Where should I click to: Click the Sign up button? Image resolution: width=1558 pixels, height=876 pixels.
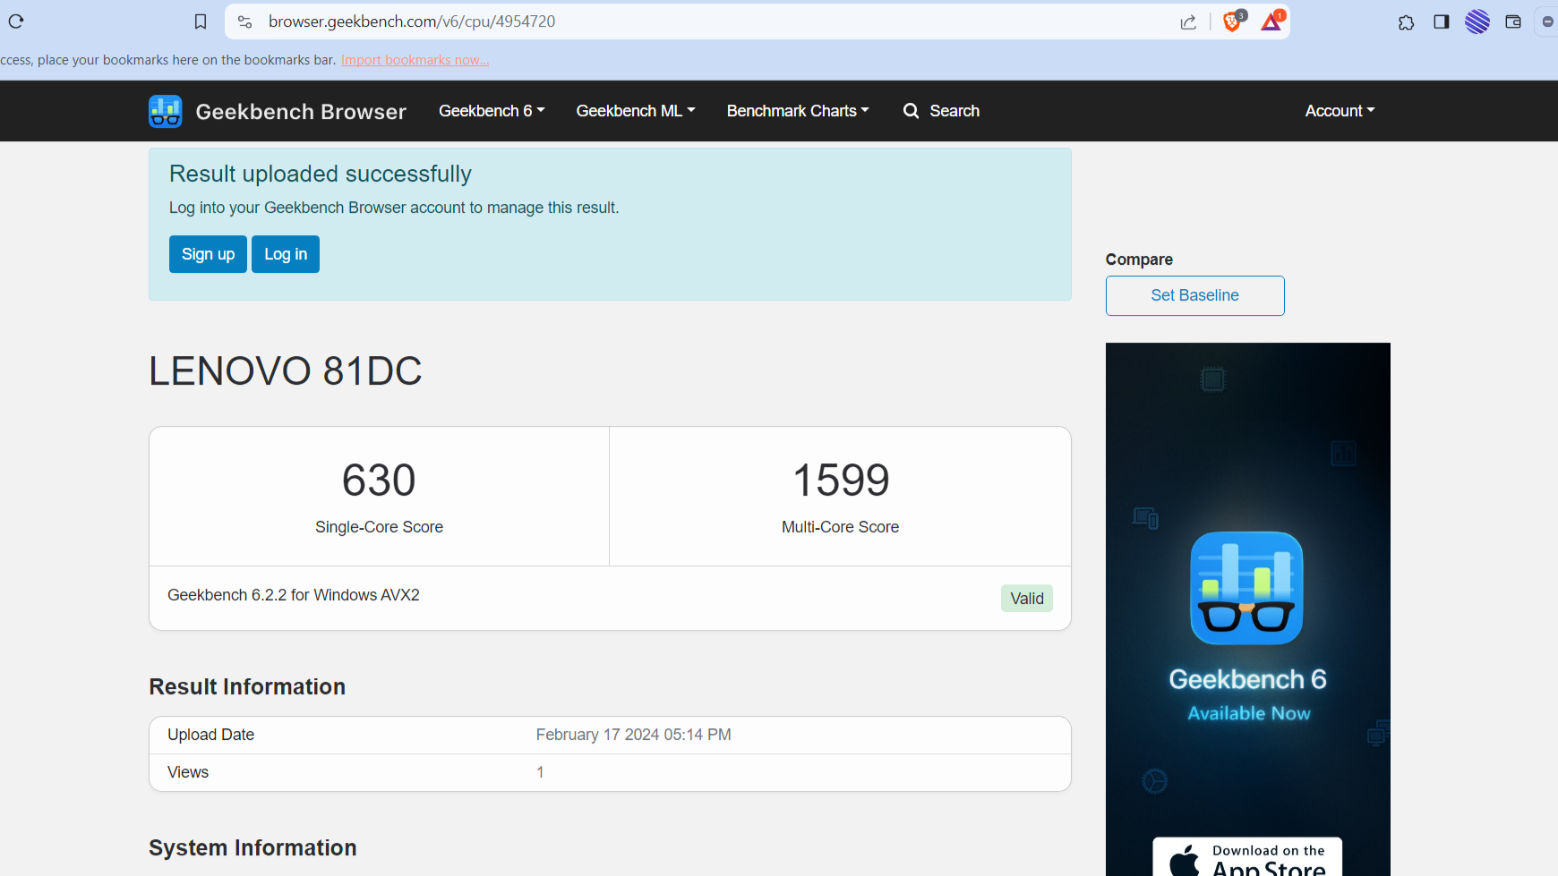[x=208, y=254]
